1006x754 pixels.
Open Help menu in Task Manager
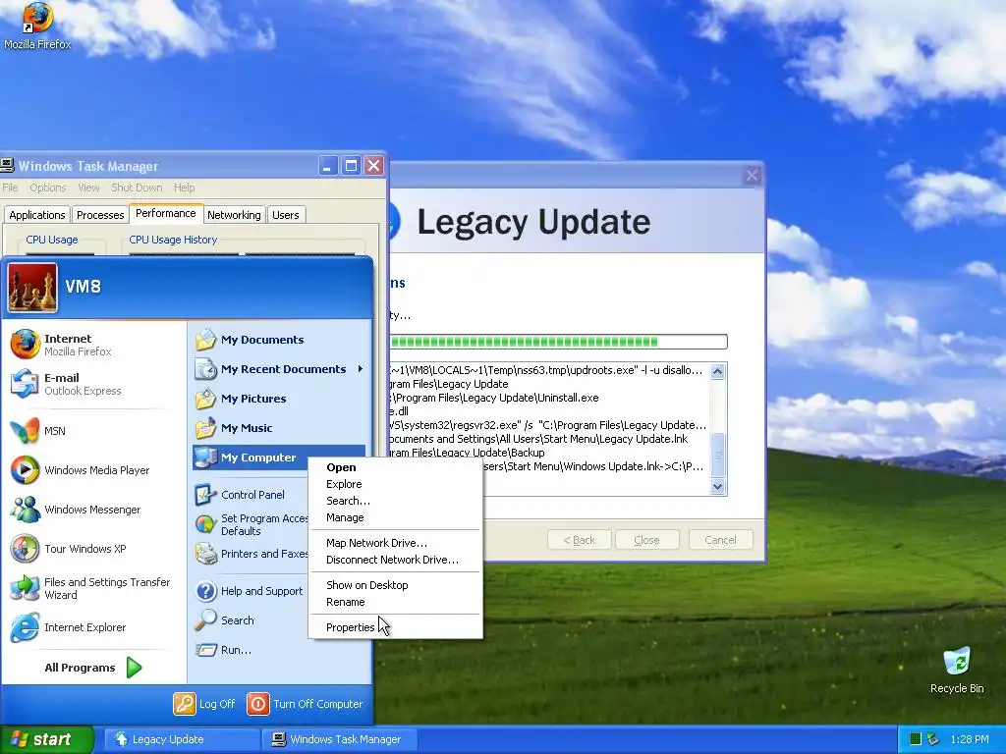(x=184, y=188)
